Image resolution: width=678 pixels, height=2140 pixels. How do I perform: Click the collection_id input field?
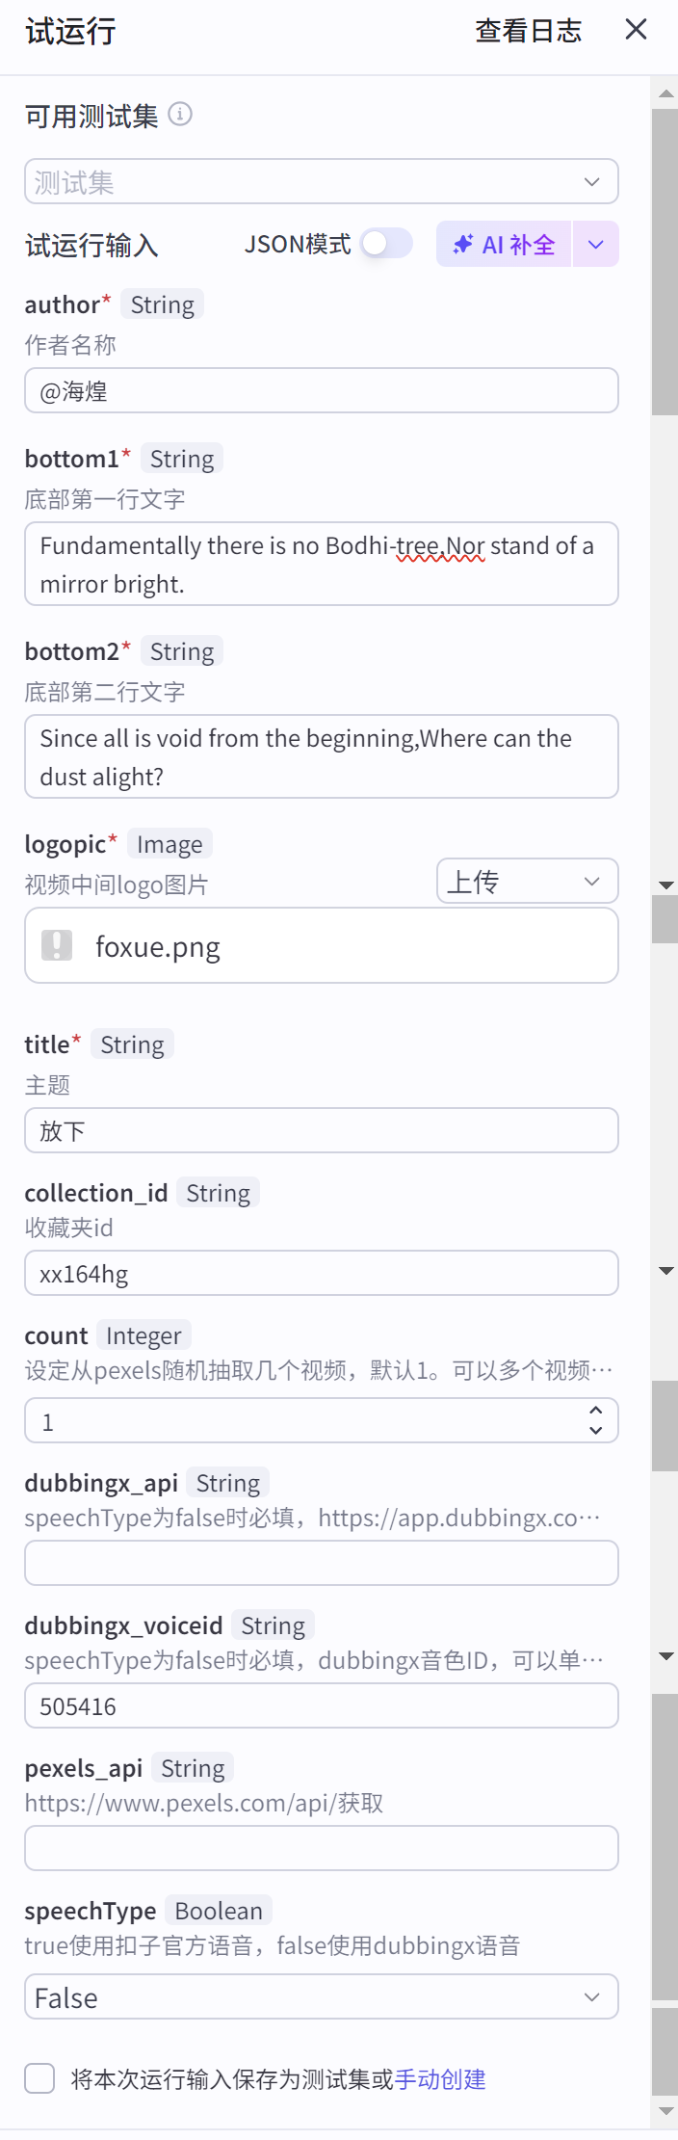click(322, 1274)
